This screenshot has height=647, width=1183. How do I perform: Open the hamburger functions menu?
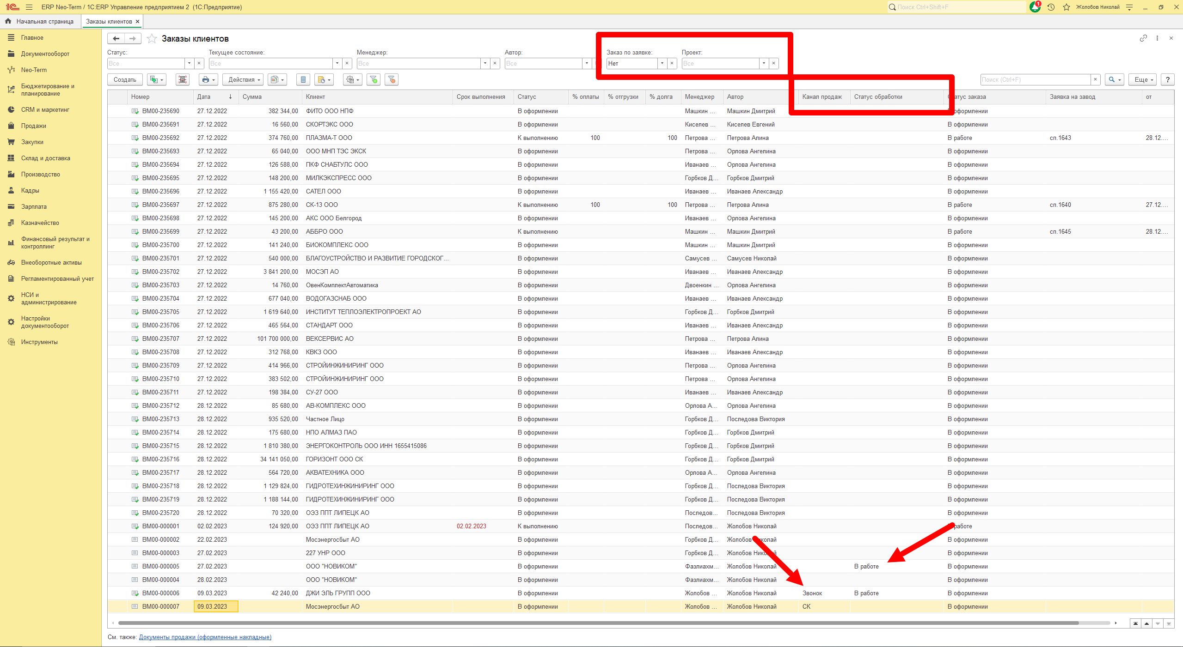29,7
